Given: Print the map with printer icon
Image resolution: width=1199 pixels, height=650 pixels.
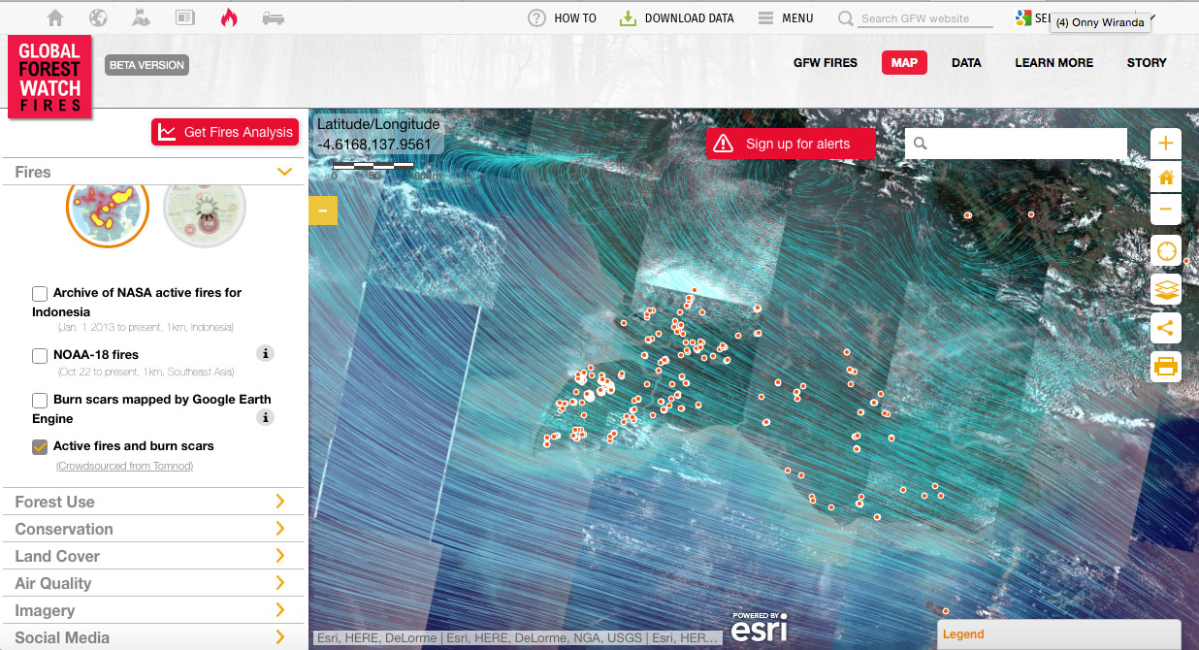Looking at the screenshot, I should pyautogui.click(x=1165, y=366).
